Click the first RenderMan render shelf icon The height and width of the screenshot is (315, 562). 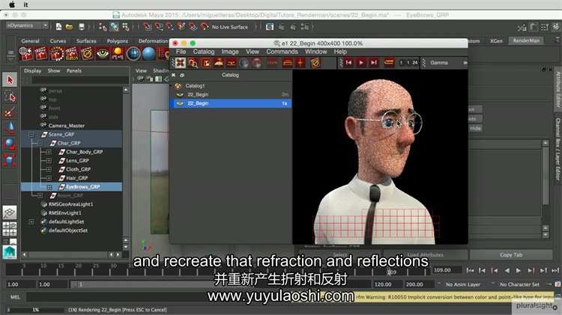point(25,54)
